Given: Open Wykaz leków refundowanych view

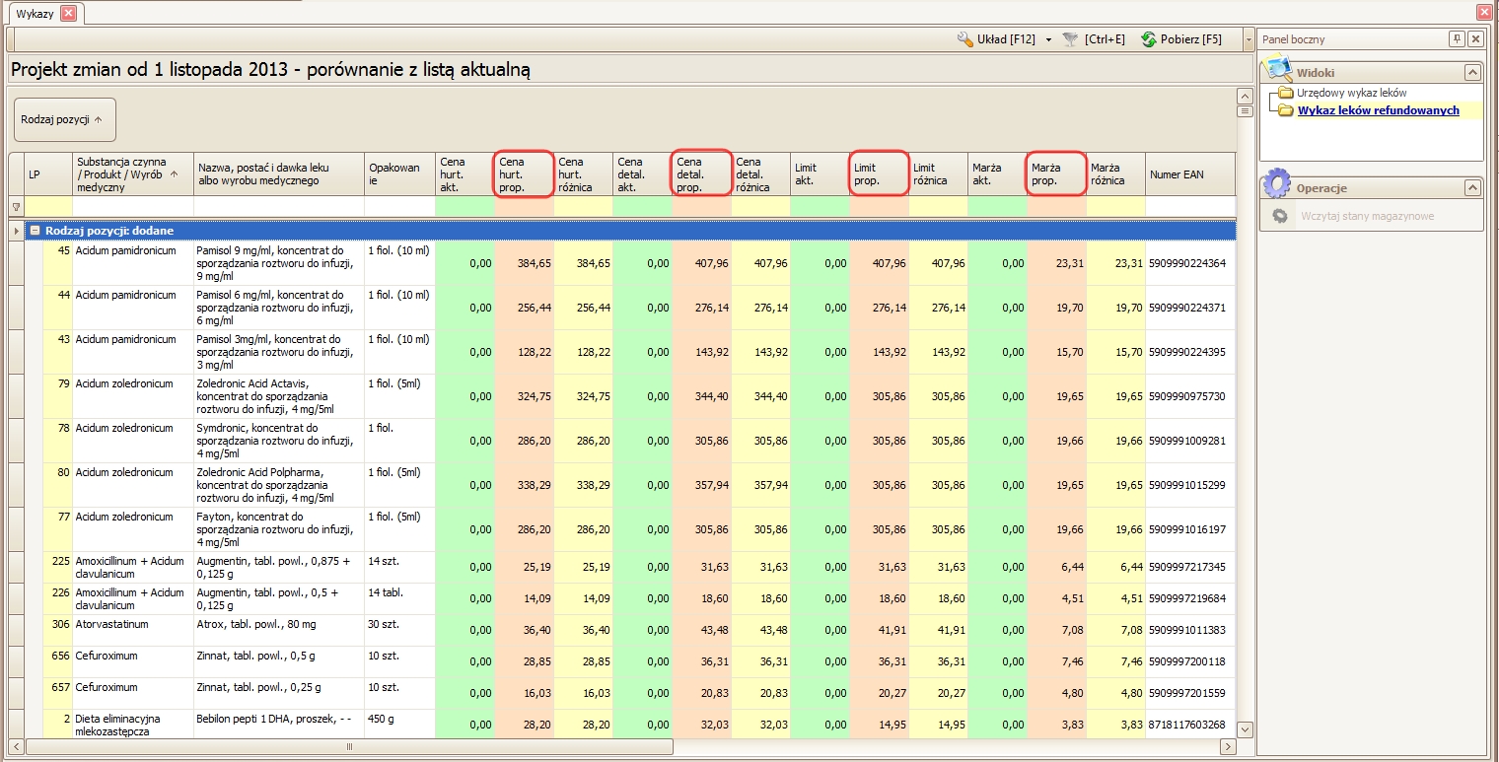Looking at the screenshot, I should tap(1378, 110).
